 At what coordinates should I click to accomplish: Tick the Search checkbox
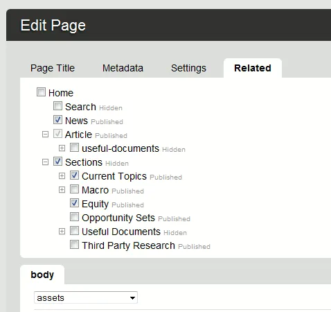[x=57, y=106]
